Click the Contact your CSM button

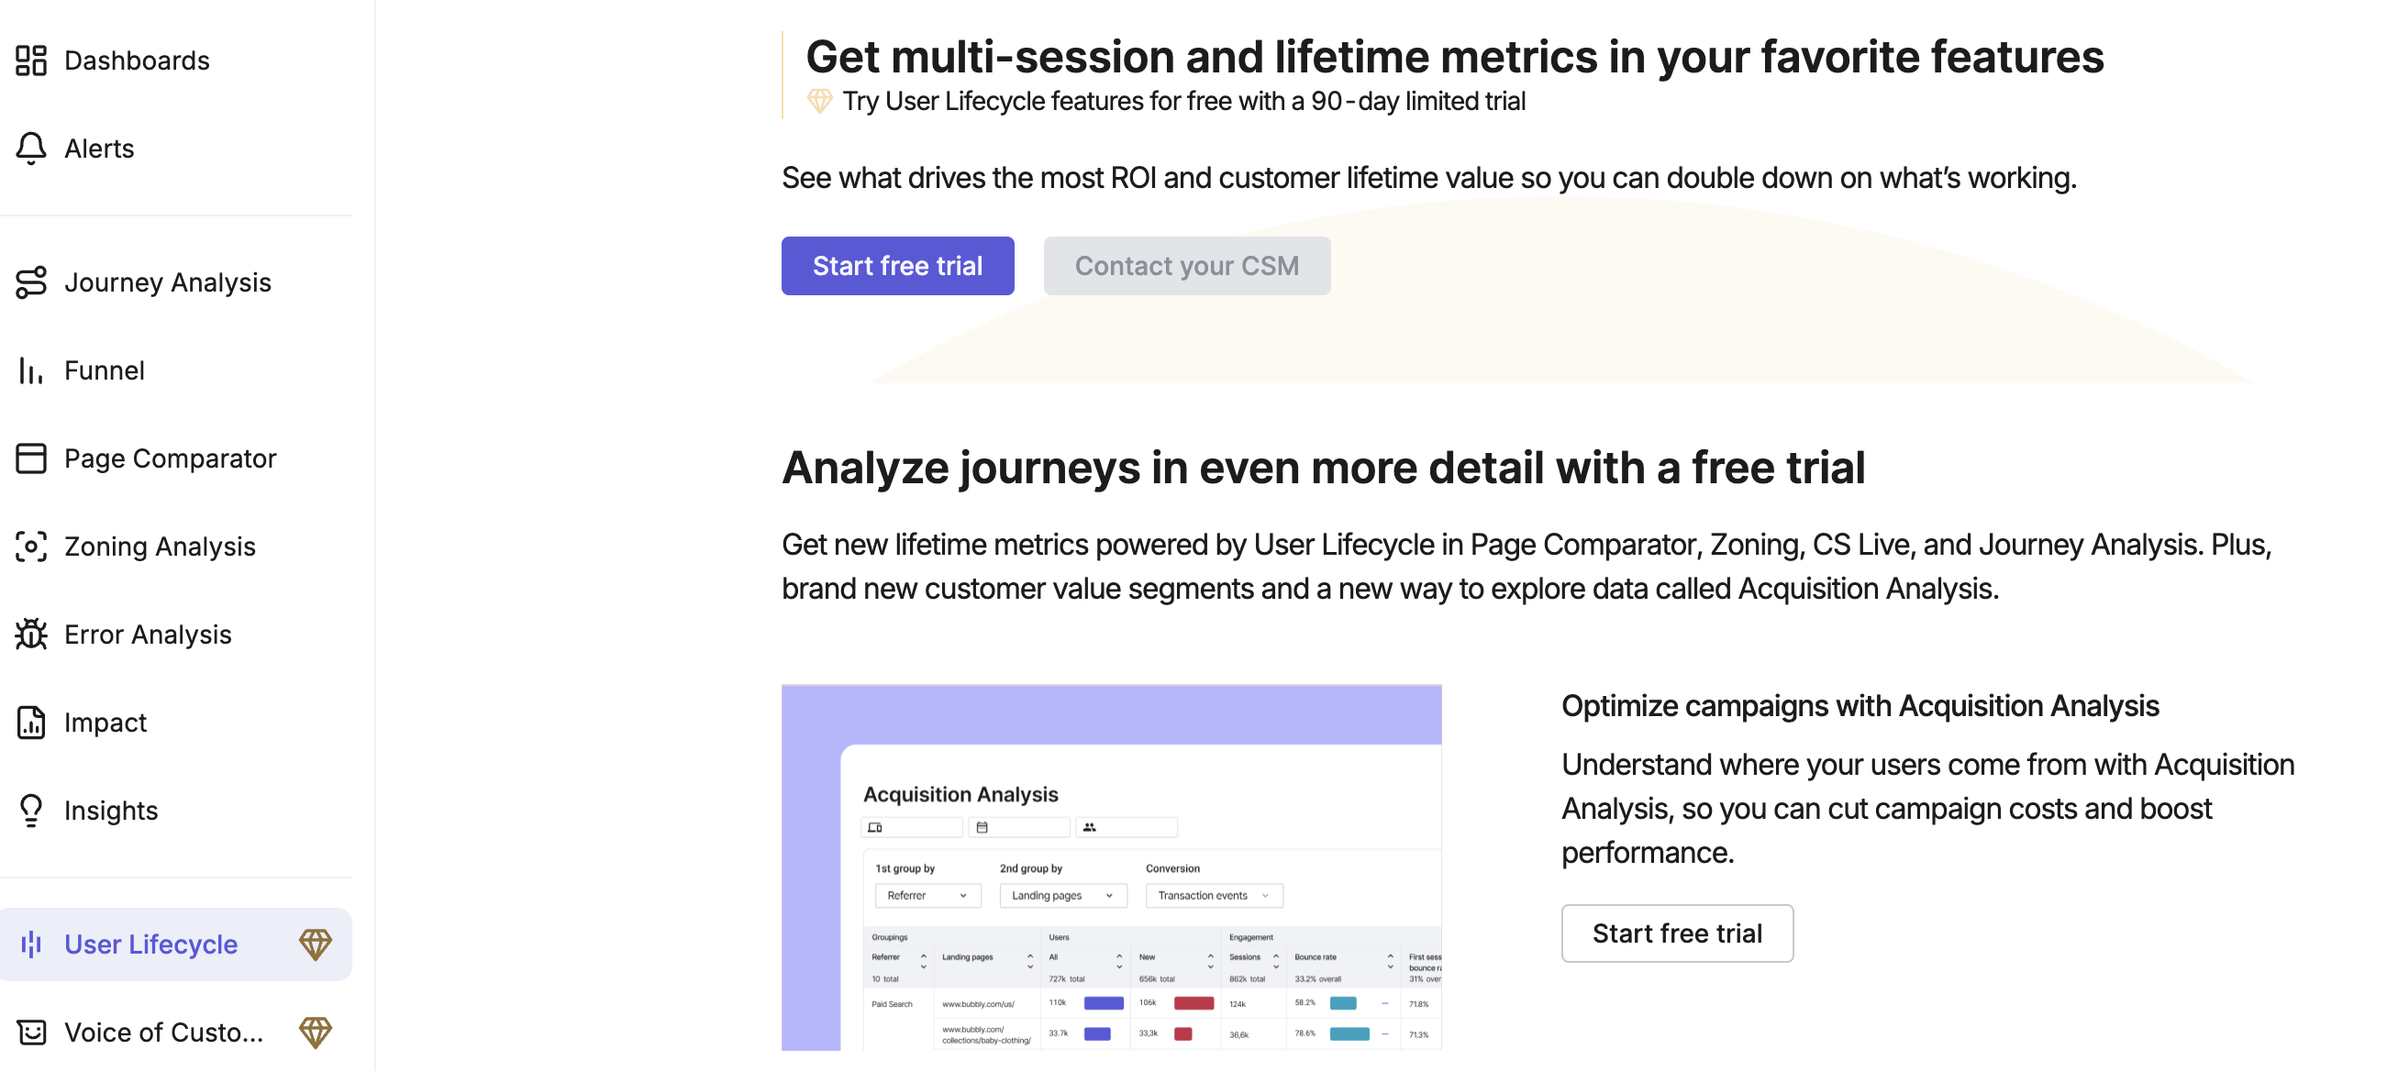1187,266
